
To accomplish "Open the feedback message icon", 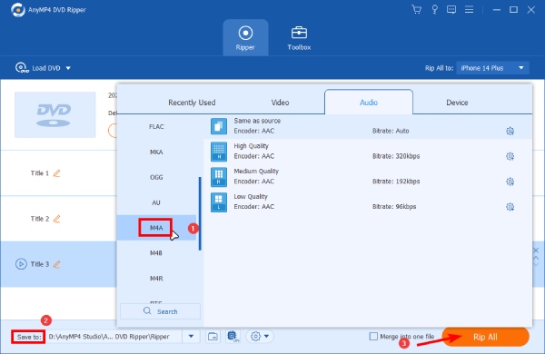I will (x=451, y=9).
